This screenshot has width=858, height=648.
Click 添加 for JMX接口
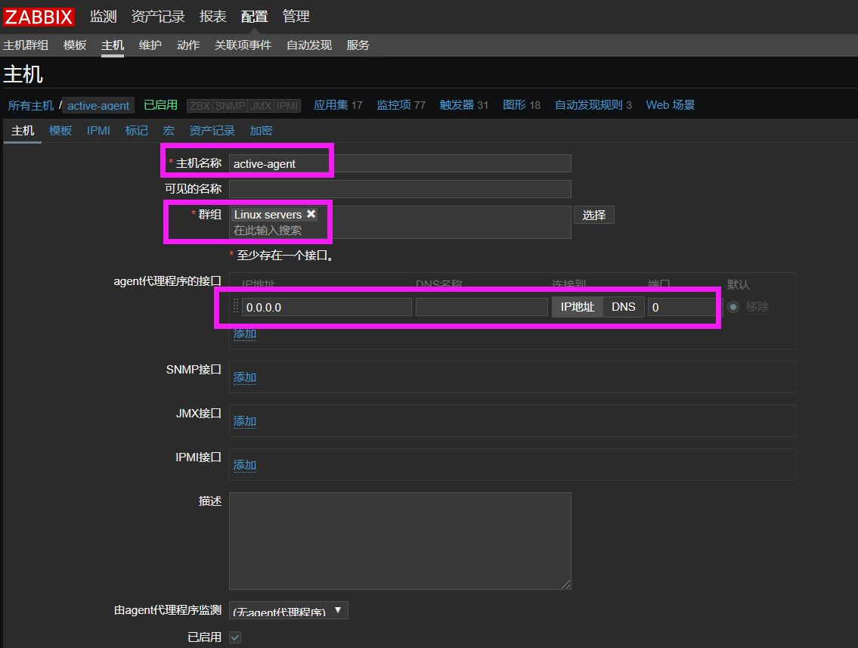tap(245, 421)
